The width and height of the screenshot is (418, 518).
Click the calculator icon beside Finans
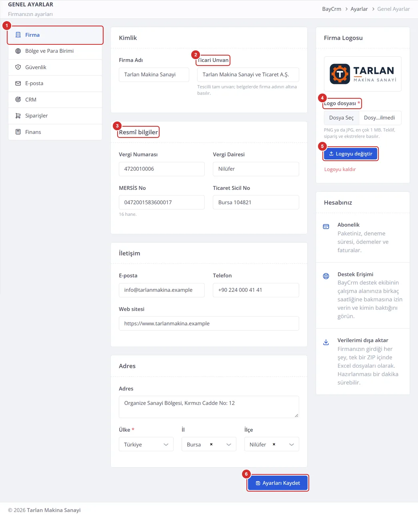coord(18,132)
